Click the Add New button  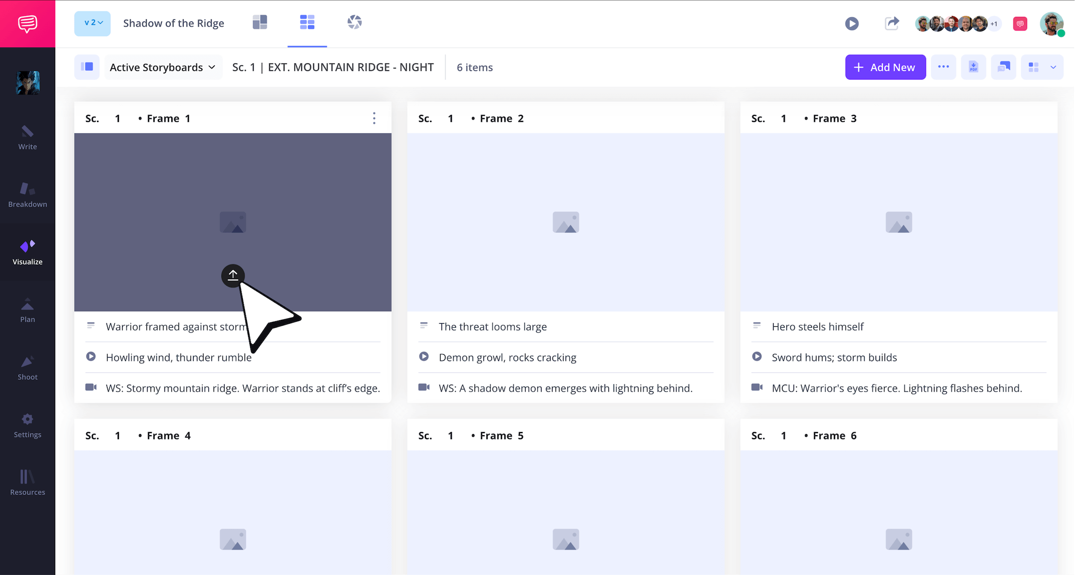coord(885,67)
